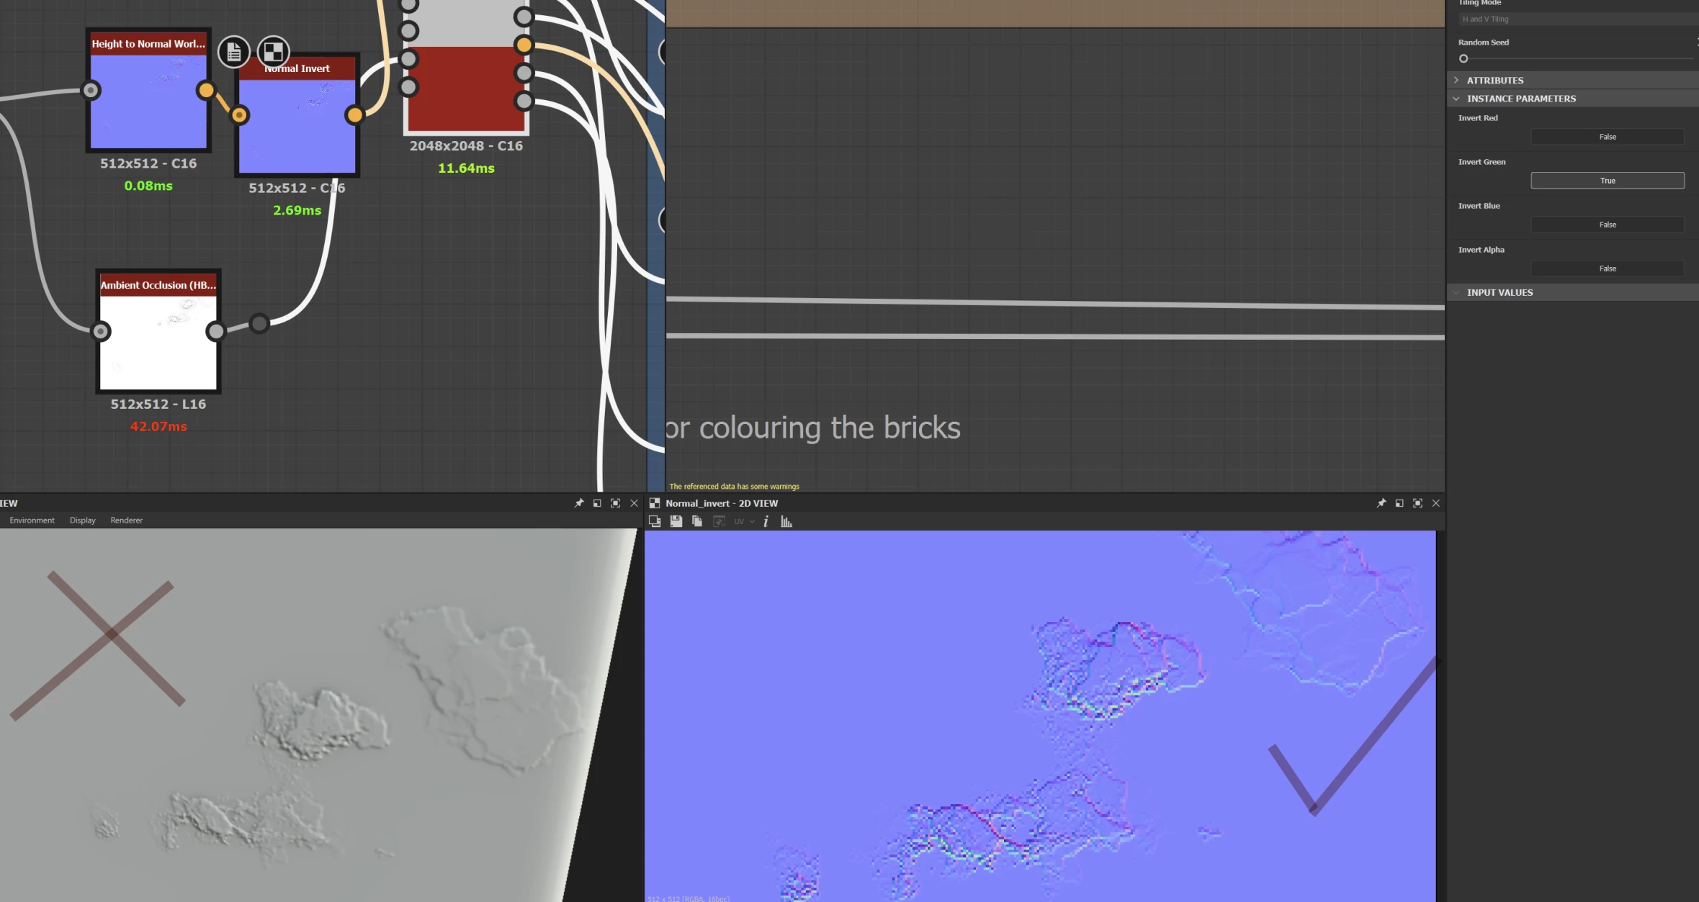The width and height of the screenshot is (1699, 902).
Task: Toggle the Invert Blue parameter
Action: pos(1607,225)
